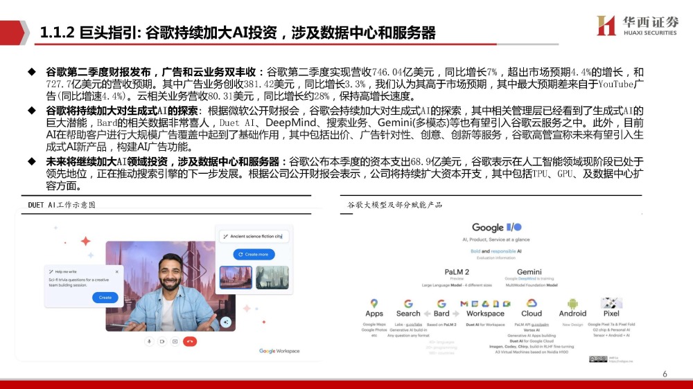Click the pen icon beside Help me write

(51, 271)
